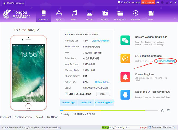The height and width of the screenshot is (130, 178).
Task: Click the green WeChat restore icon
Action: [x=125, y=40]
